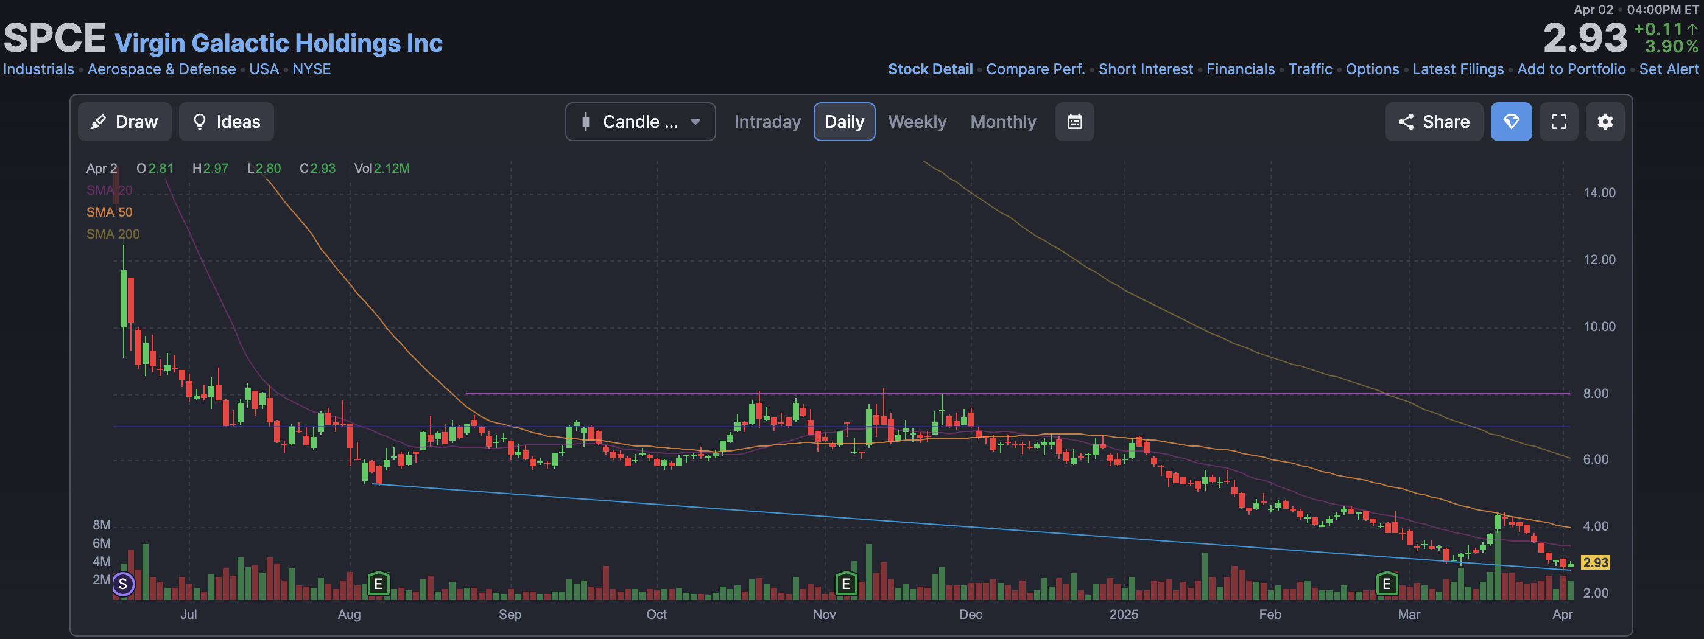Click the Vol 2.12M readout
The image size is (1704, 639).
coord(382,169)
